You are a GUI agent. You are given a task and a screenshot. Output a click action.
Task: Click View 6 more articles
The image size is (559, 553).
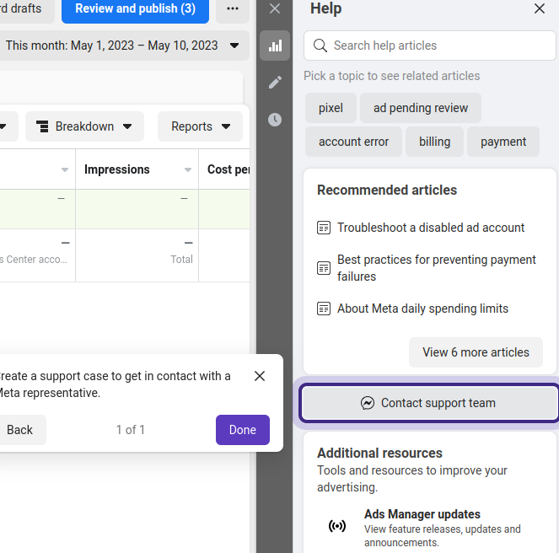(x=476, y=352)
